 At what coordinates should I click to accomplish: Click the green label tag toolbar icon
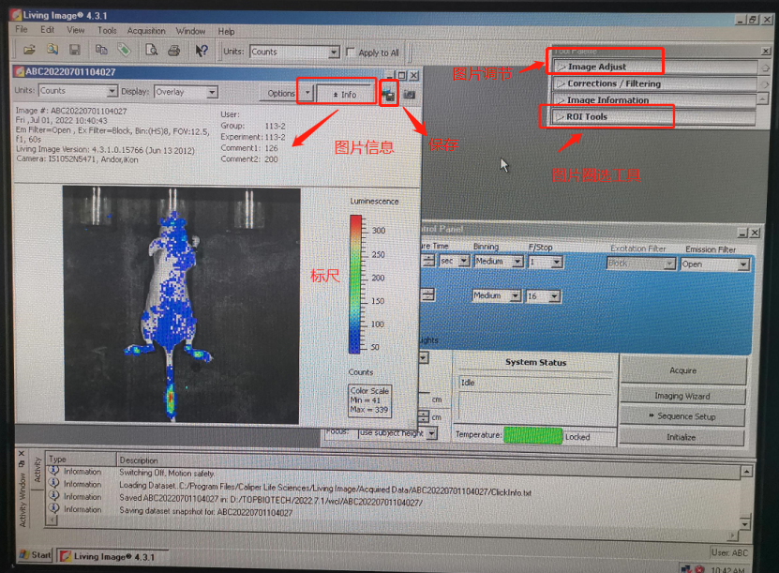pyautogui.click(x=124, y=50)
